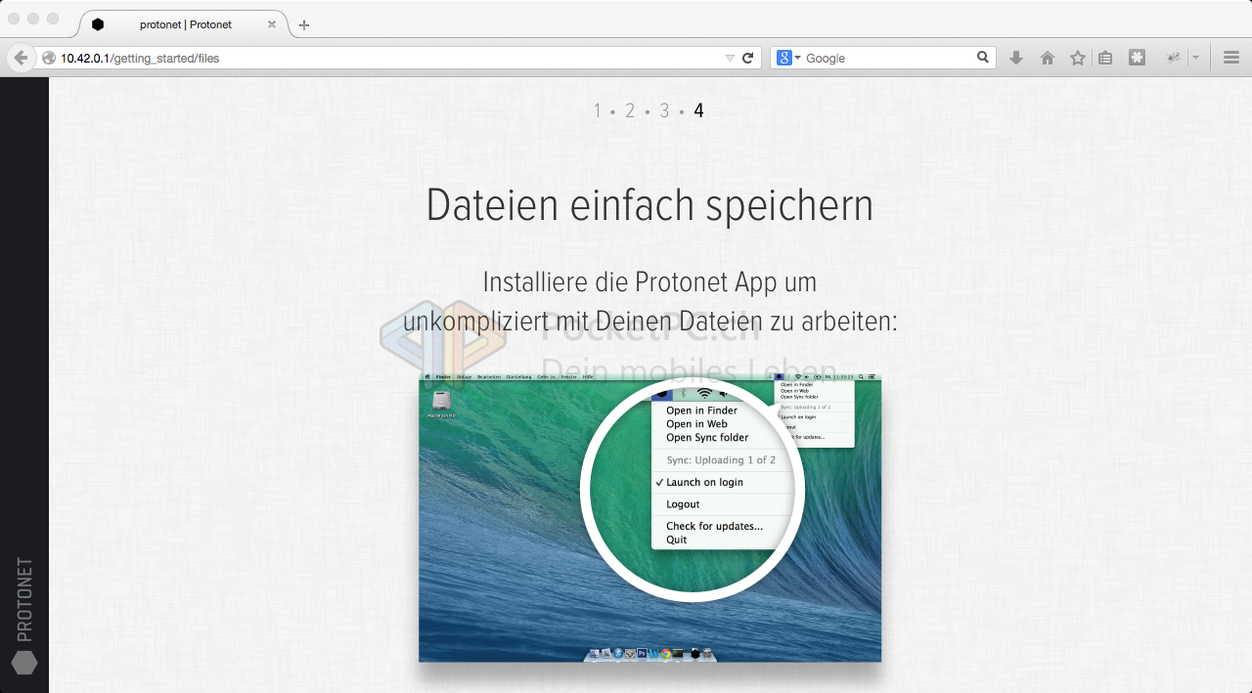Close the protonet tab

point(272,24)
